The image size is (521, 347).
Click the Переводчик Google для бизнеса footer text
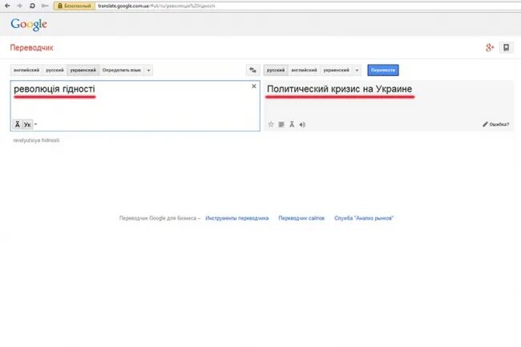[x=158, y=218]
